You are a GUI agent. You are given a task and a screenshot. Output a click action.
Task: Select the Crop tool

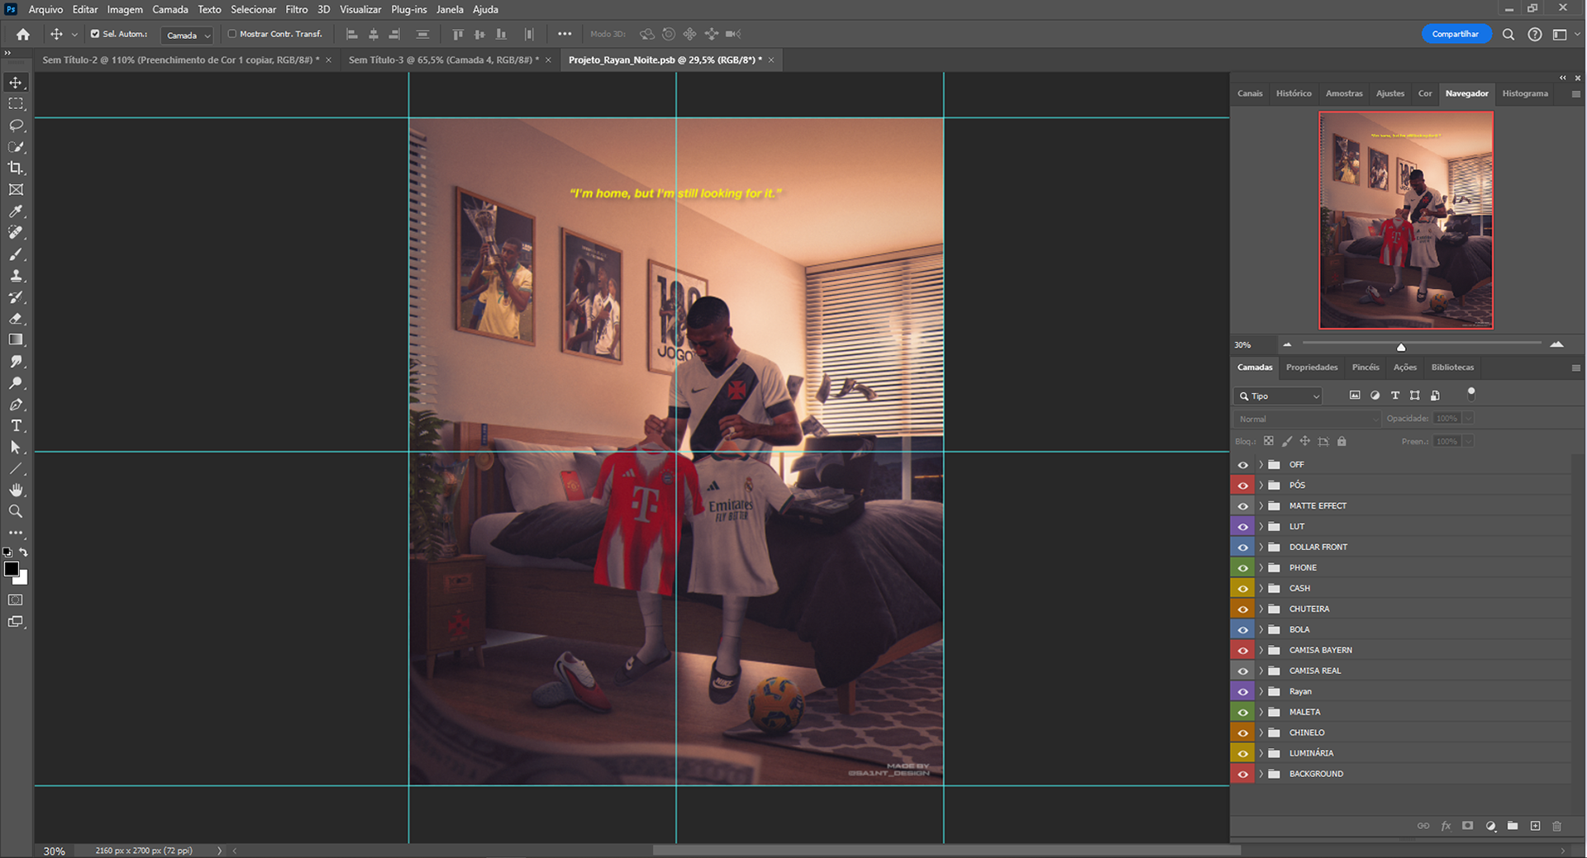[16, 168]
